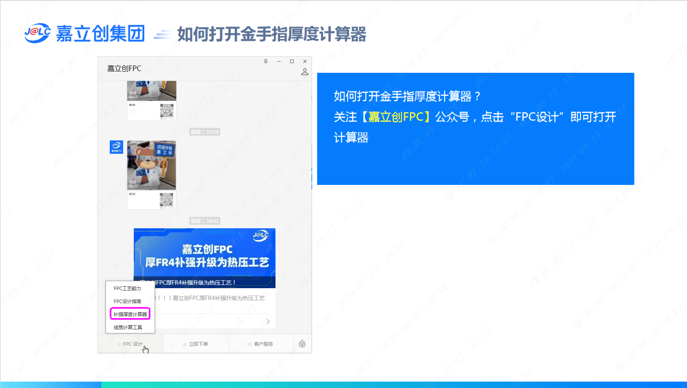687x388 pixels.
Task: Click the 嘉立创FPC blue sender avatar
Action: [x=116, y=147]
